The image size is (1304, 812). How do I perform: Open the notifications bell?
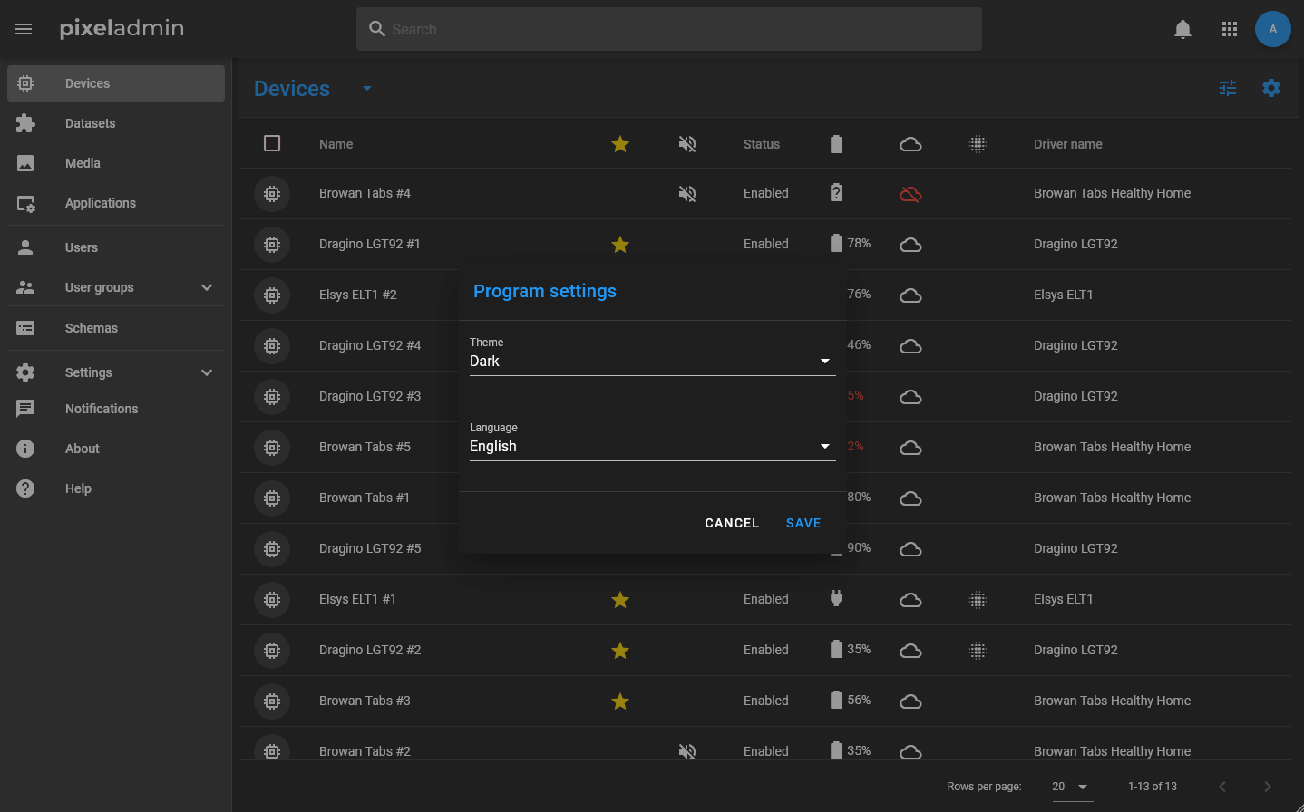[1182, 29]
